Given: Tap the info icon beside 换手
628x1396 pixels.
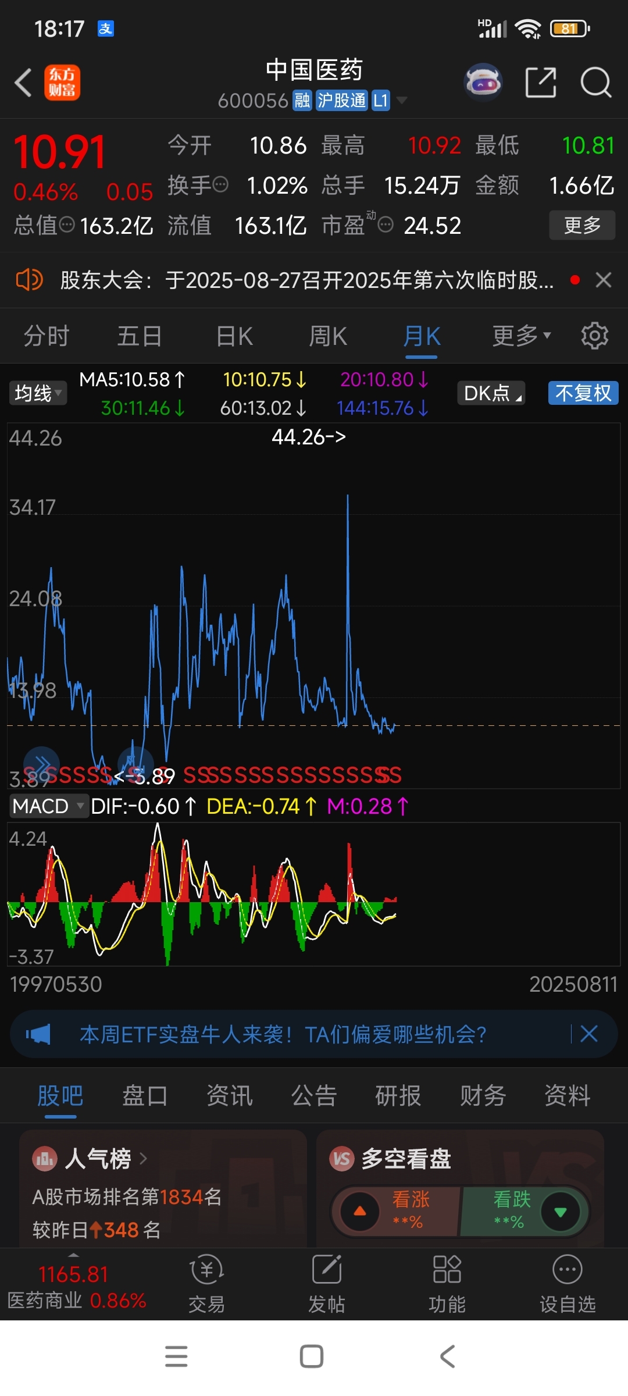Looking at the screenshot, I should (220, 186).
